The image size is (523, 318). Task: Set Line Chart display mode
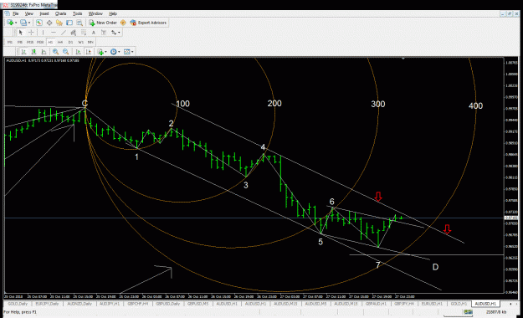tap(44, 52)
